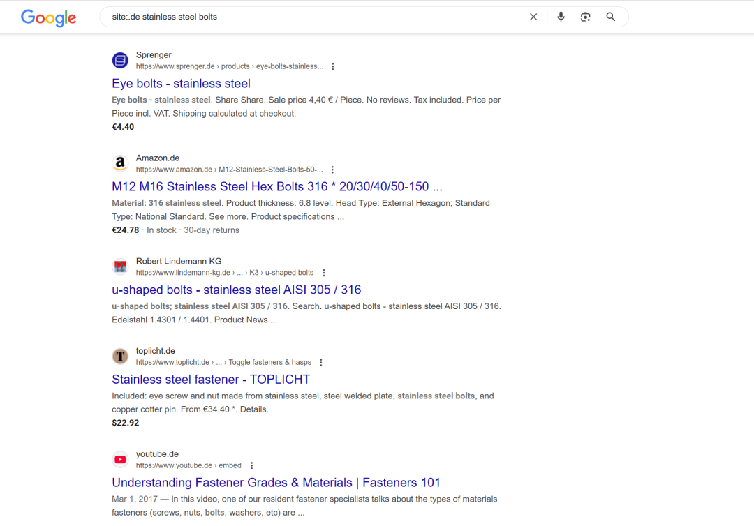Click the Robert Lindemann KG favicon
The width and height of the screenshot is (754, 526).
pyautogui.click(x=120, y=266)
